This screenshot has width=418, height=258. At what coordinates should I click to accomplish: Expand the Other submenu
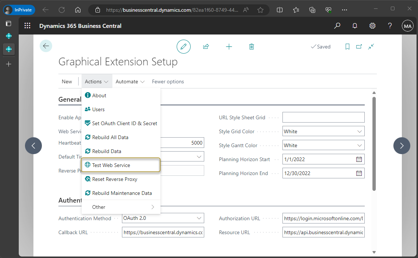point(121,207)
